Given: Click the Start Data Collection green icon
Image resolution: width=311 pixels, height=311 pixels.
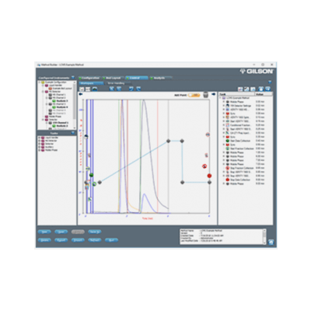Looking at the screenshot, I should tap(228, 141).
